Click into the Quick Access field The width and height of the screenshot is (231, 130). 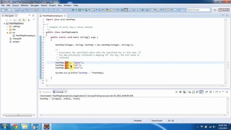198,10
